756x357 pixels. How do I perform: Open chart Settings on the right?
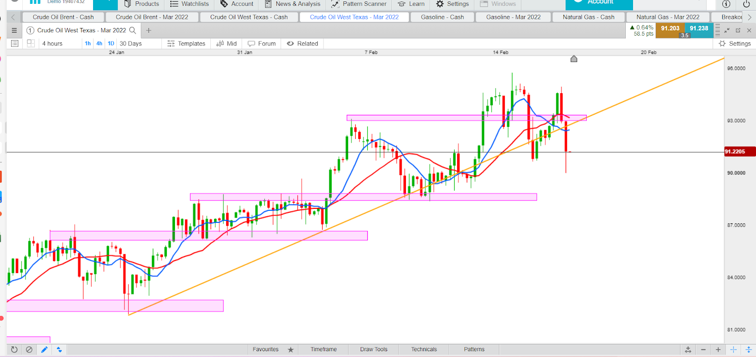735,43
